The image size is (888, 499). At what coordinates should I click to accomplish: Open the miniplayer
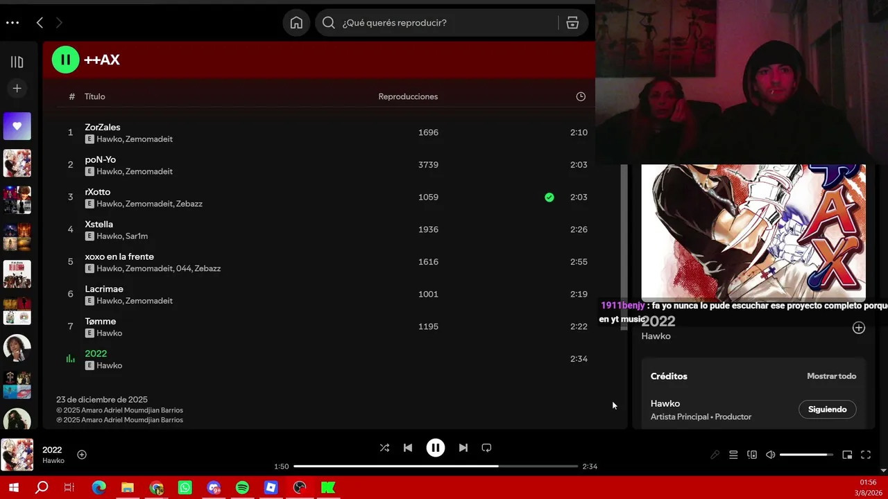pos(847,455)
